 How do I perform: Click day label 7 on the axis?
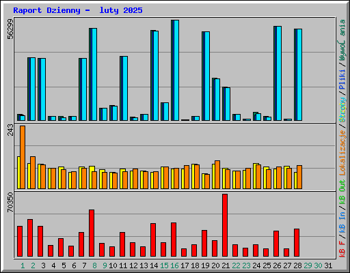click(84, 265)
